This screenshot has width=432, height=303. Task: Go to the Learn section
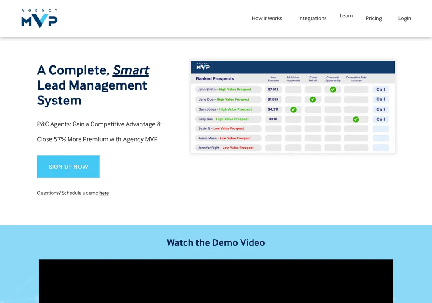point(346,16)
